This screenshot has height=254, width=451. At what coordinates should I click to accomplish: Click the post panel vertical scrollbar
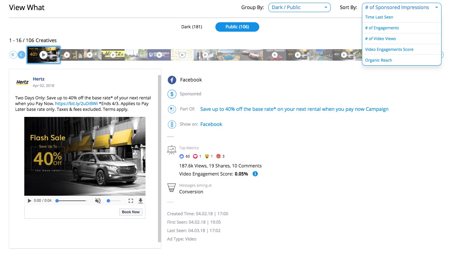[160, 158]
